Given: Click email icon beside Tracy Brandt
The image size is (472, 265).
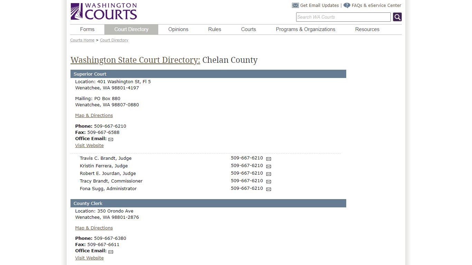Looking at the screenshot, I should 268,181.
